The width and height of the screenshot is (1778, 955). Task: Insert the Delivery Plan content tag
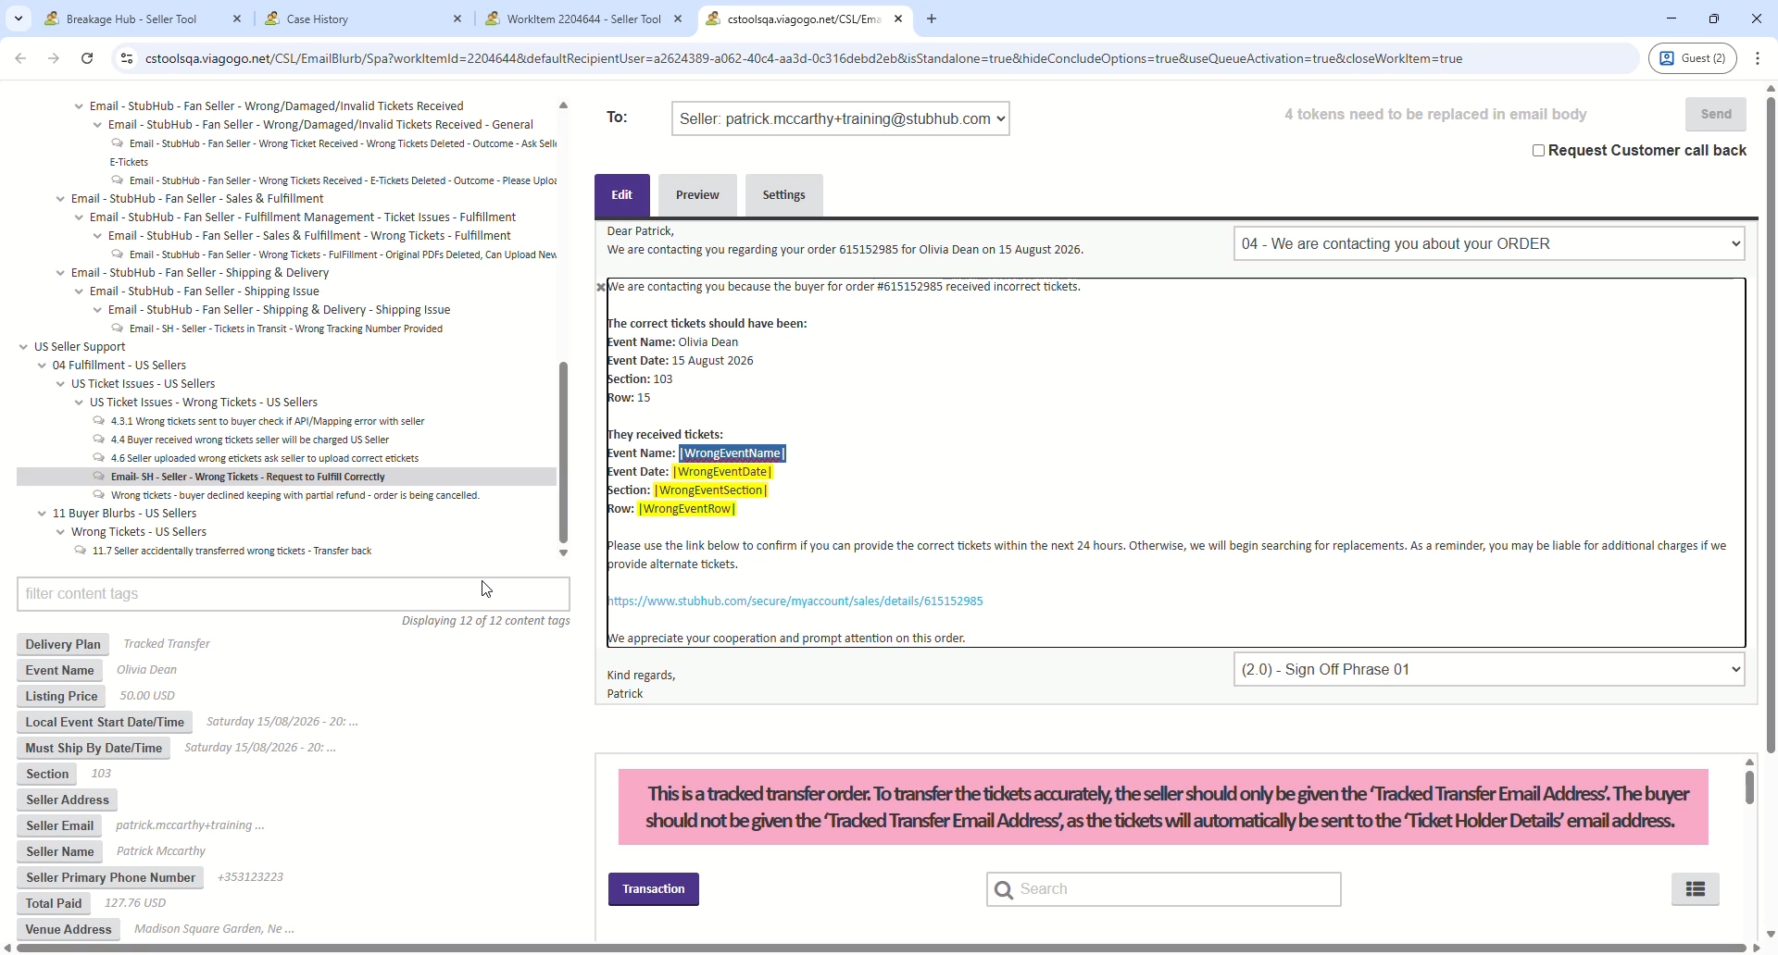(63, 646)
